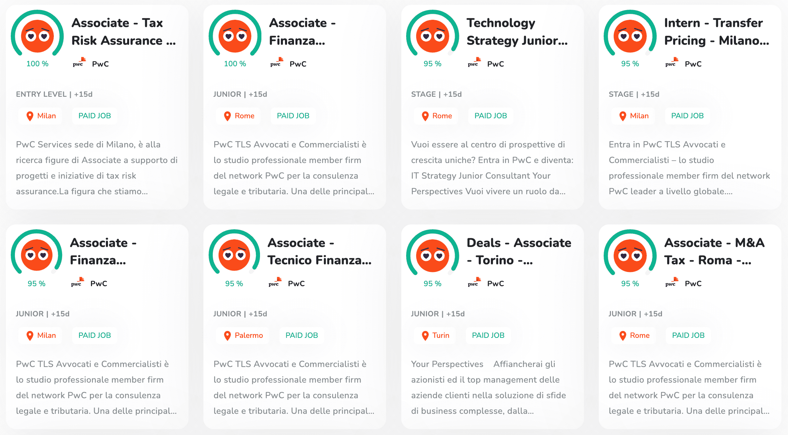Open the Intern - Transfer Pricing - Milano listing
Viewport: 788px width, 435px height.
(716, 32)
